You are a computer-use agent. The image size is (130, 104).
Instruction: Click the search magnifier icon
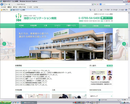pyautogui.click(x=127, y=4)
